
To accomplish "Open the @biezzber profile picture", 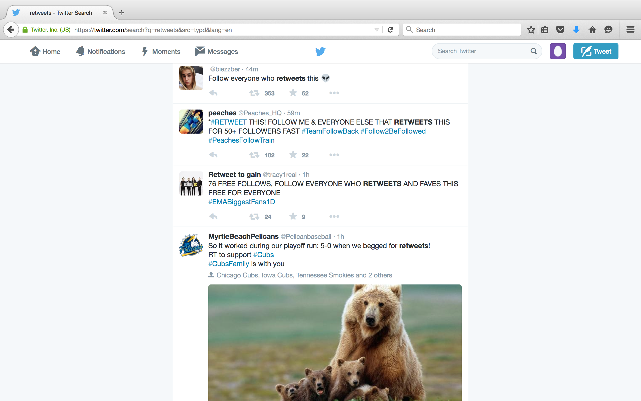I will tap(191, 78).
